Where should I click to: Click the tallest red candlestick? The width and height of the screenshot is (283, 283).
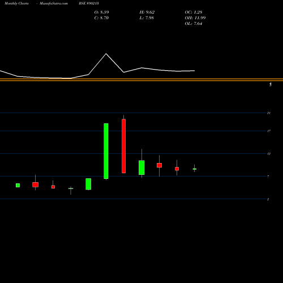123,146
